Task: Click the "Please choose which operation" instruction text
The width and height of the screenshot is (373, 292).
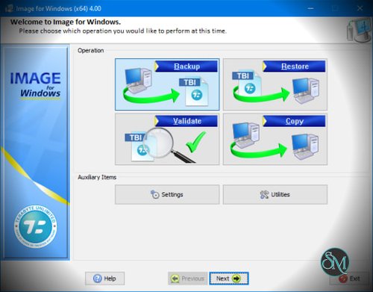Action: 123,31
